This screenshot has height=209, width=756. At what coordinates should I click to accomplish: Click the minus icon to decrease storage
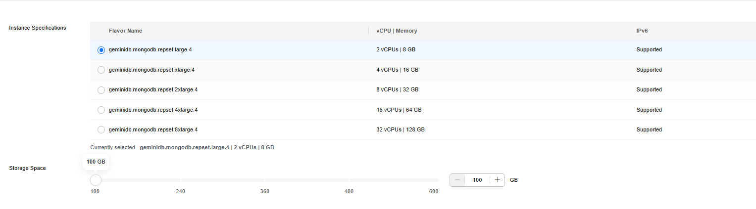pyautogui.click(x=457, y=180)
